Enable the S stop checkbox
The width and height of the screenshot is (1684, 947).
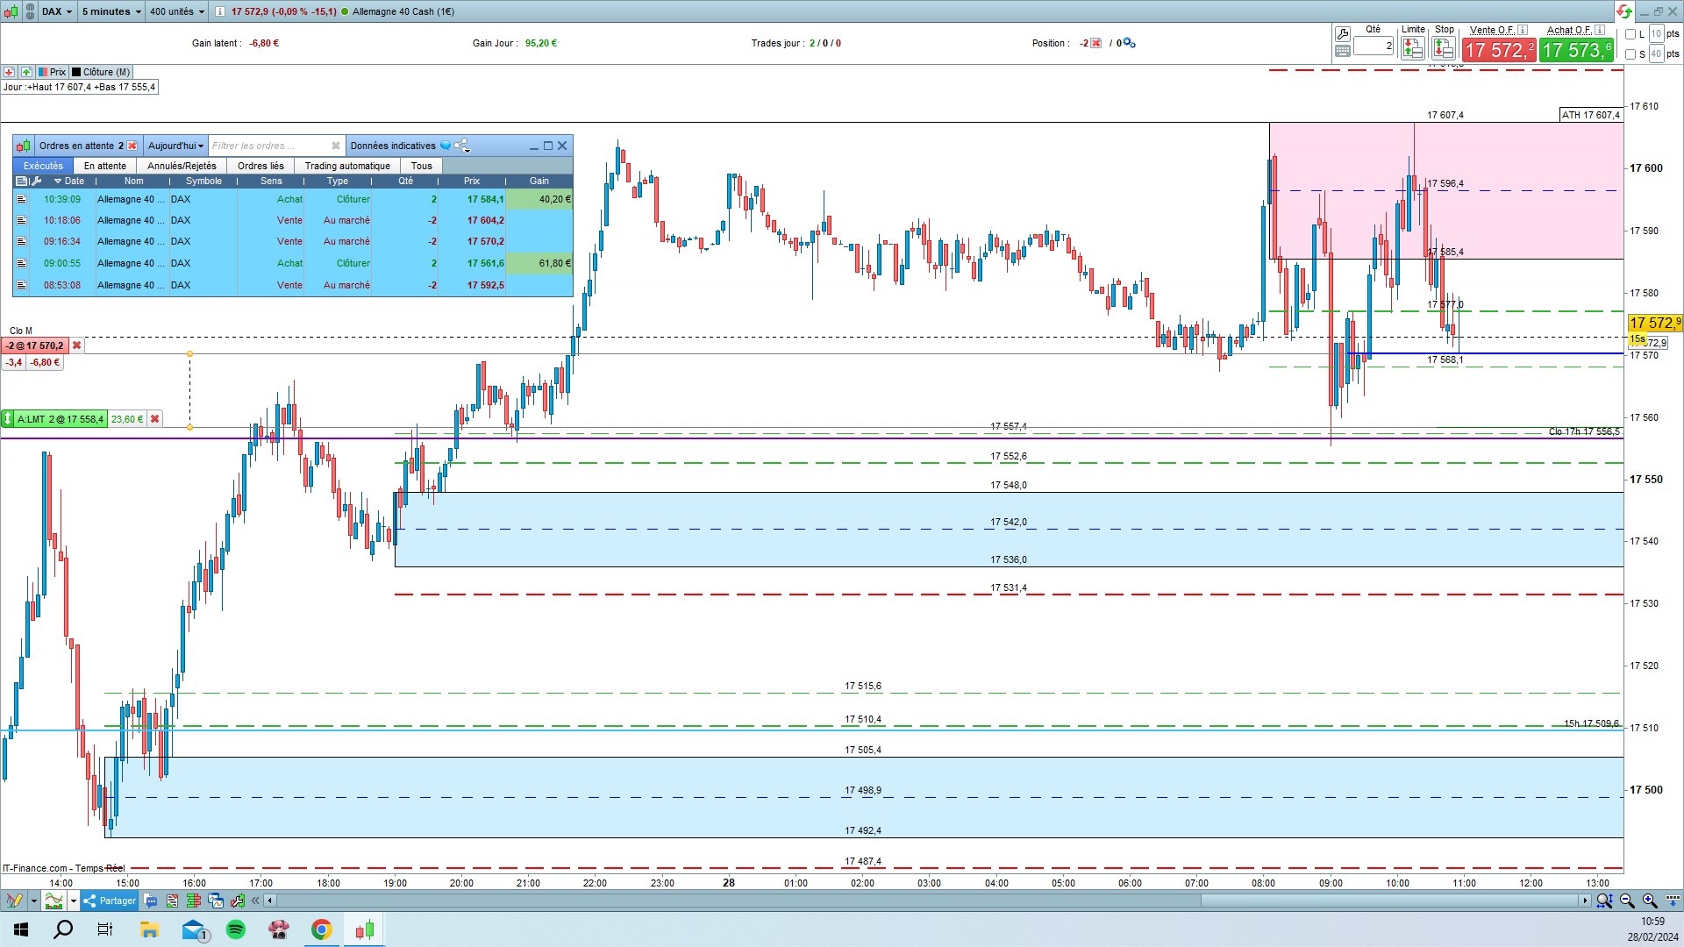[1630, 54]
